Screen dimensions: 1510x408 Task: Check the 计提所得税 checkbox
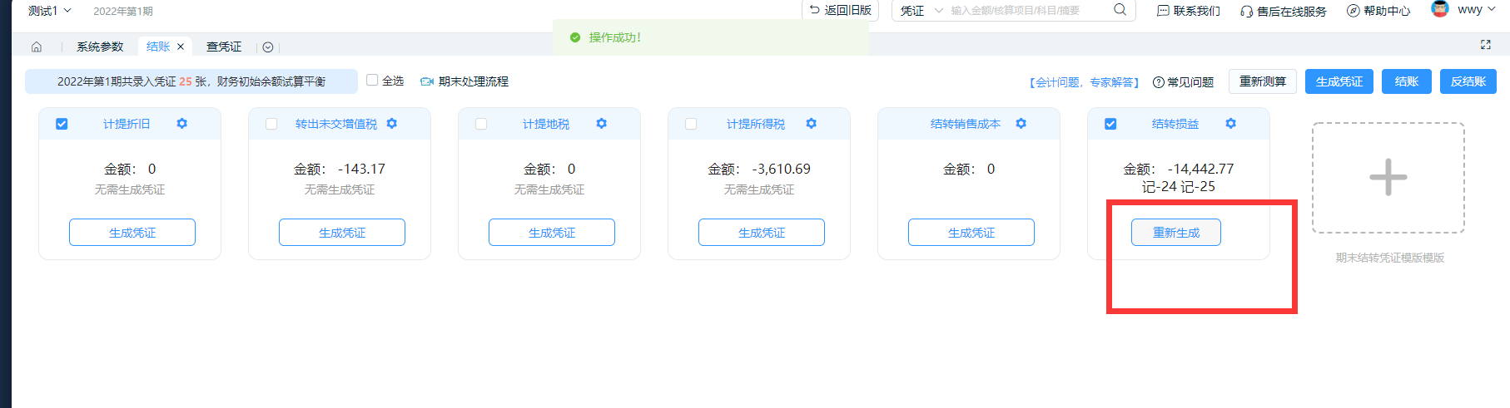point(691,124)
